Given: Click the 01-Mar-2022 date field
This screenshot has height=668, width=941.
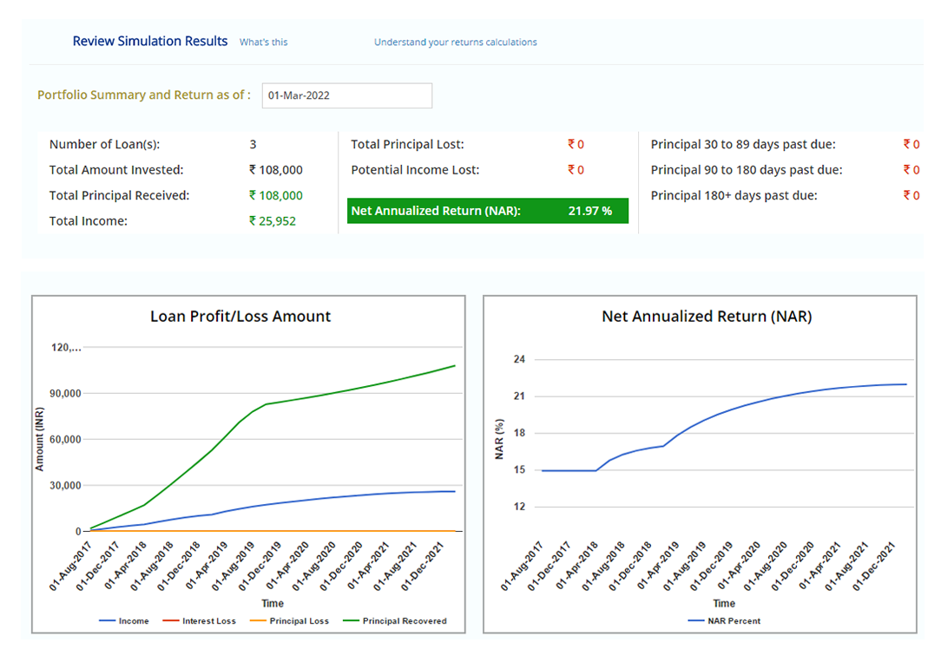Looking at the screenshot, I should pyautogui.click(x=346, y=95).
